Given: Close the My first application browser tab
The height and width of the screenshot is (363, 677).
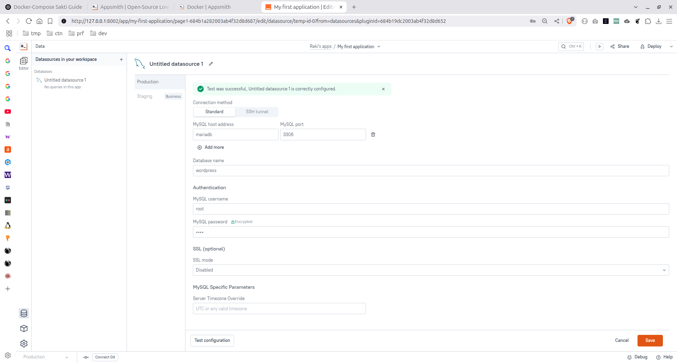Looking at the screenshot, I should pyautogui.click(x=341, y=7).
